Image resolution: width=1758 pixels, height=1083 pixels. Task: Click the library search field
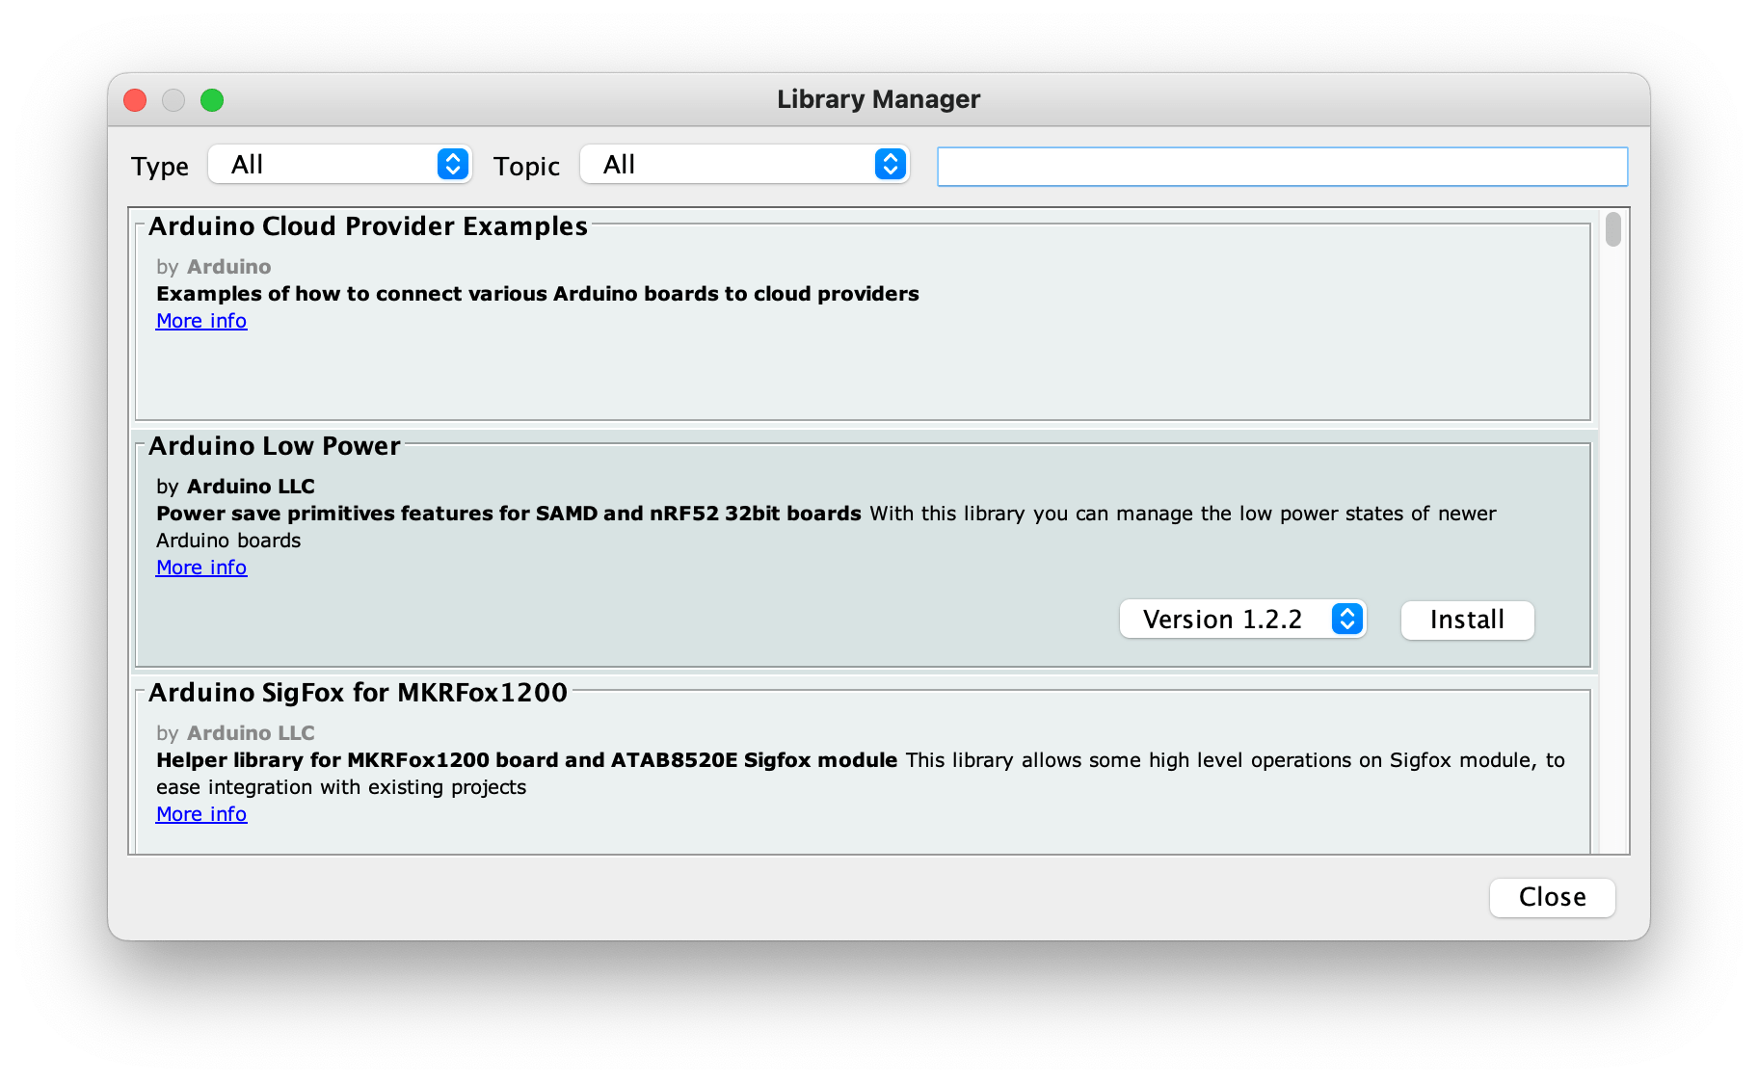(1280, 166)
